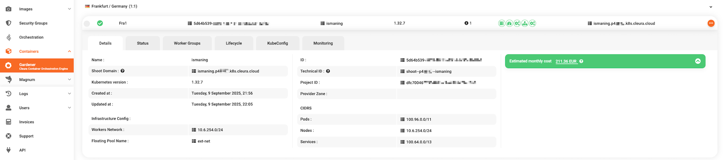Viewport: 726px width, 160px height.
Task: Collapse the Estimated monthly cost panel
Action: (x=698, y=61)
